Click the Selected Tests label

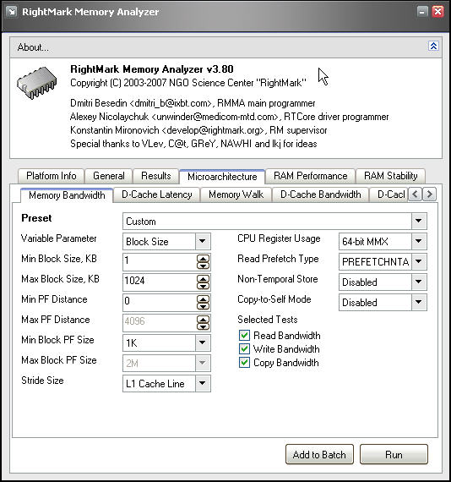click(x=268, y=320)
